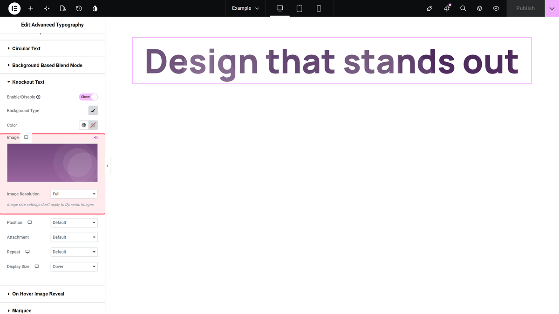Open the Structure layers icon

(x=480, y=8)
